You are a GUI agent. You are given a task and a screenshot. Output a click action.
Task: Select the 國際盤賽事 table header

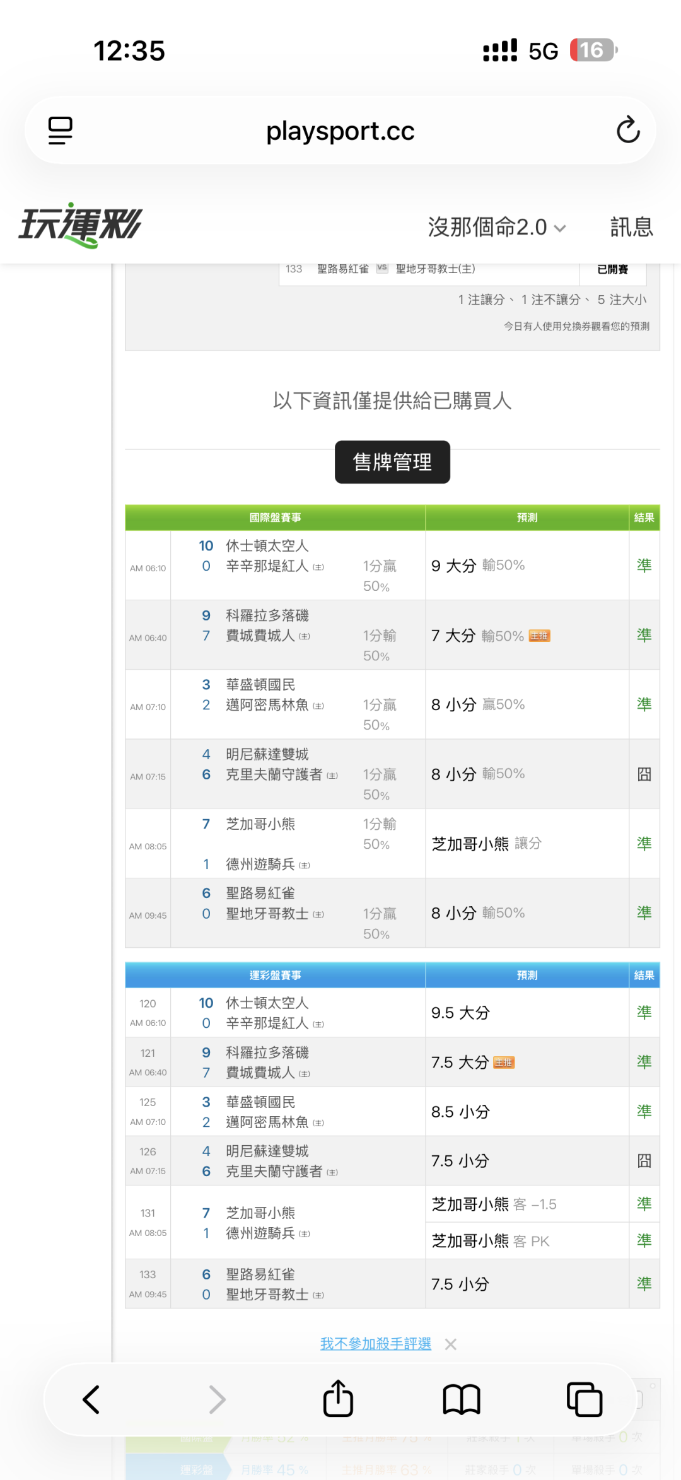pos(276,518)
